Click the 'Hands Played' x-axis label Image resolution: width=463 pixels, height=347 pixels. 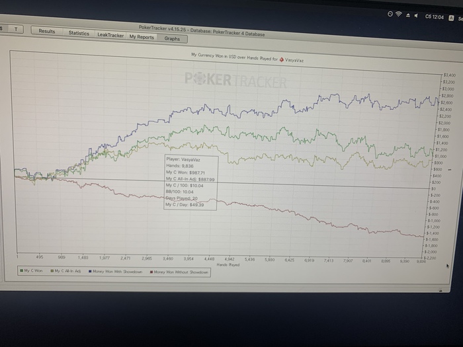click(228, 264)
